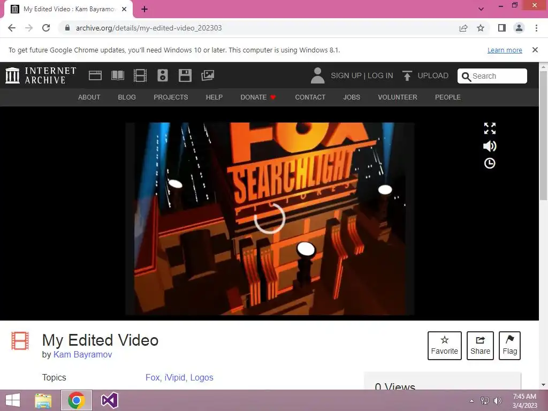Open uploader Kam Bayramov link

coord(82,354)
